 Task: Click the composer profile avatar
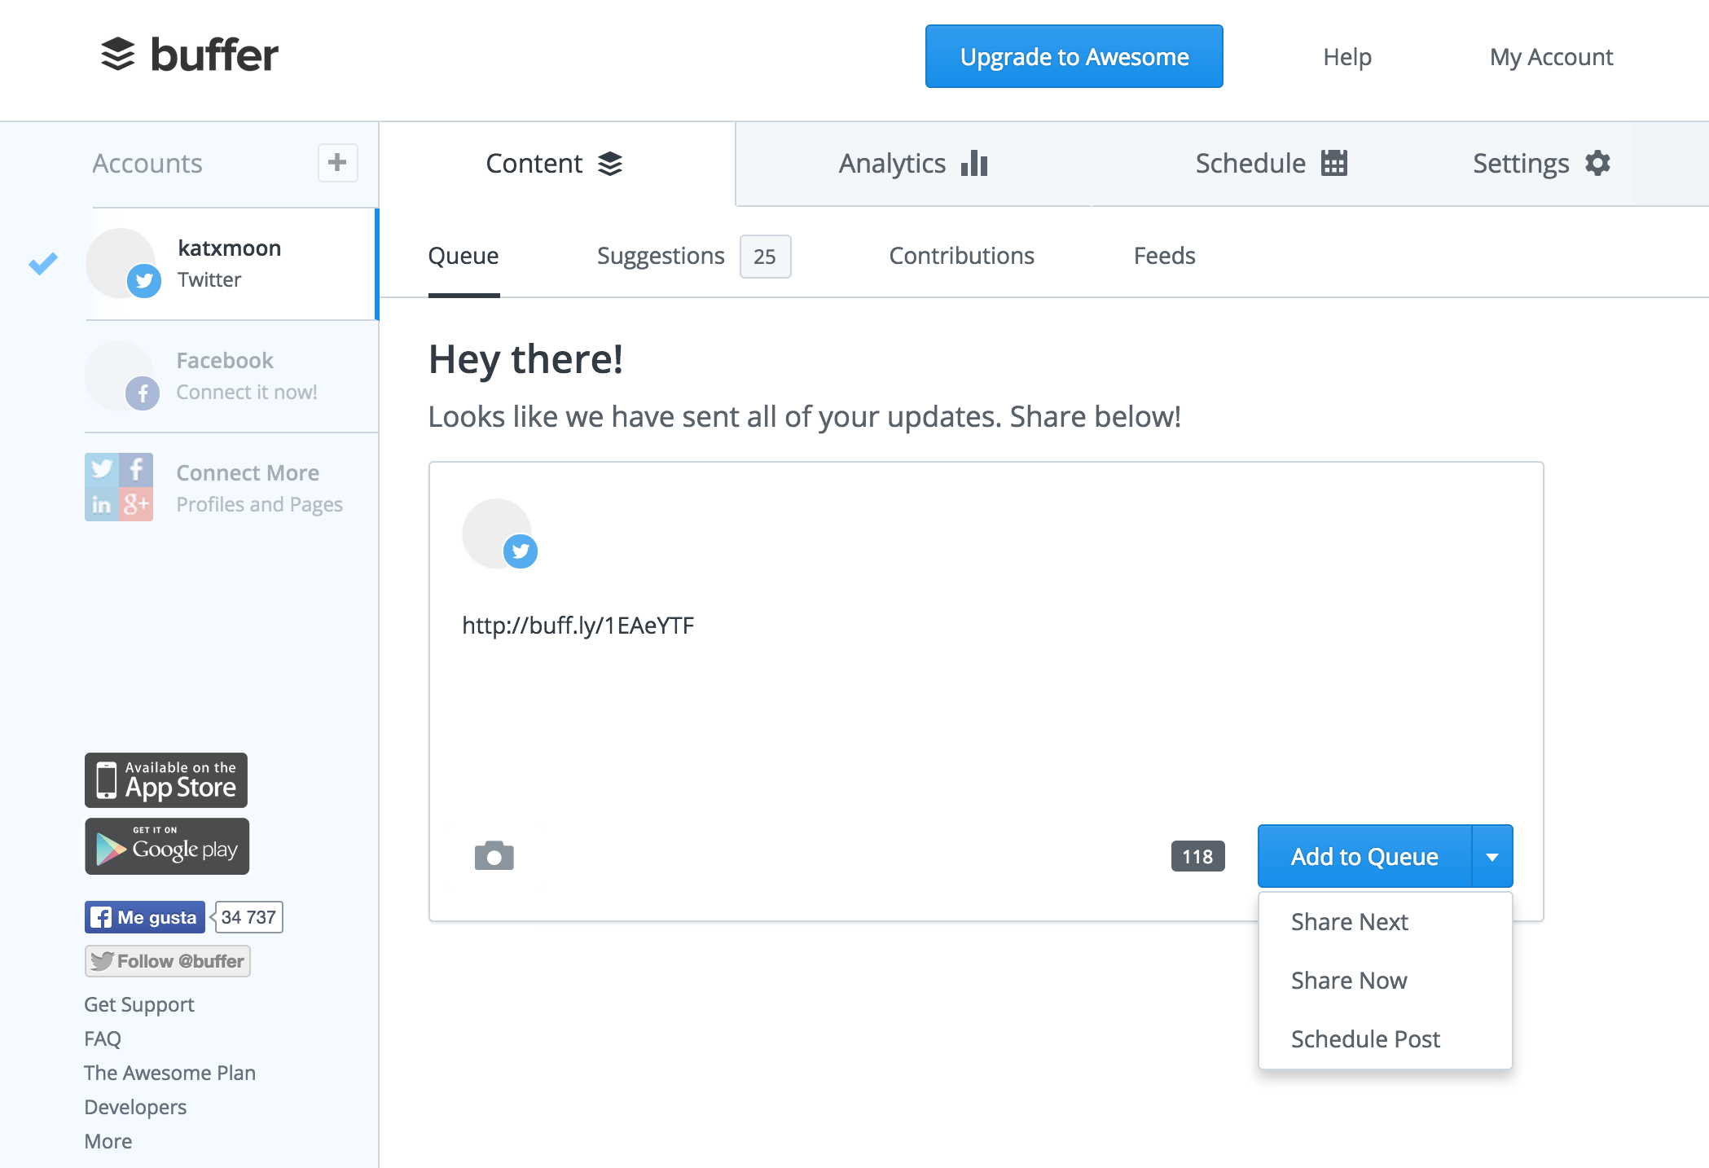[497, 533]
